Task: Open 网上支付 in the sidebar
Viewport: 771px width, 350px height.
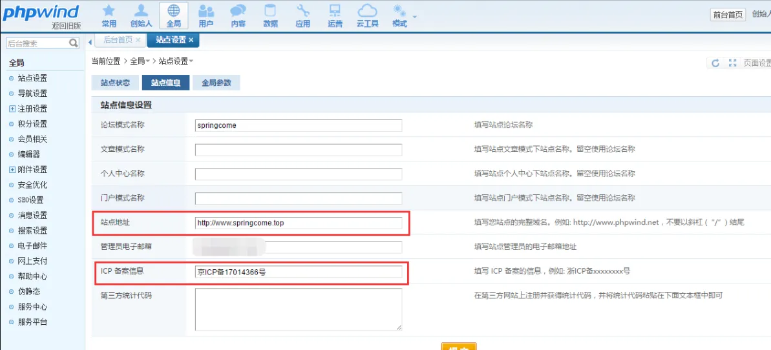Action: click(x=32, y=261)
